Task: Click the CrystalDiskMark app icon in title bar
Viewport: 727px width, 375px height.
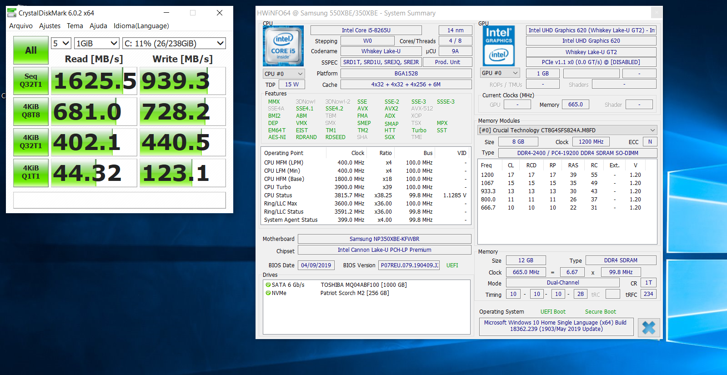Action: 12,13
